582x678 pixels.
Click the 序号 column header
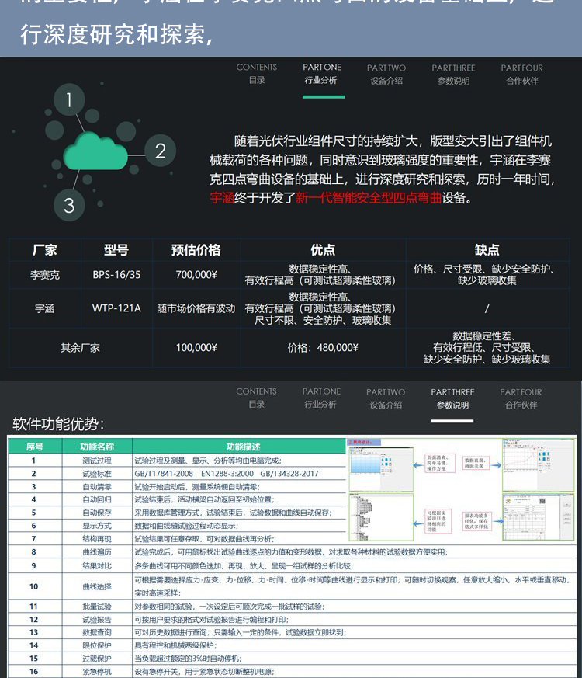pos(35,447)
